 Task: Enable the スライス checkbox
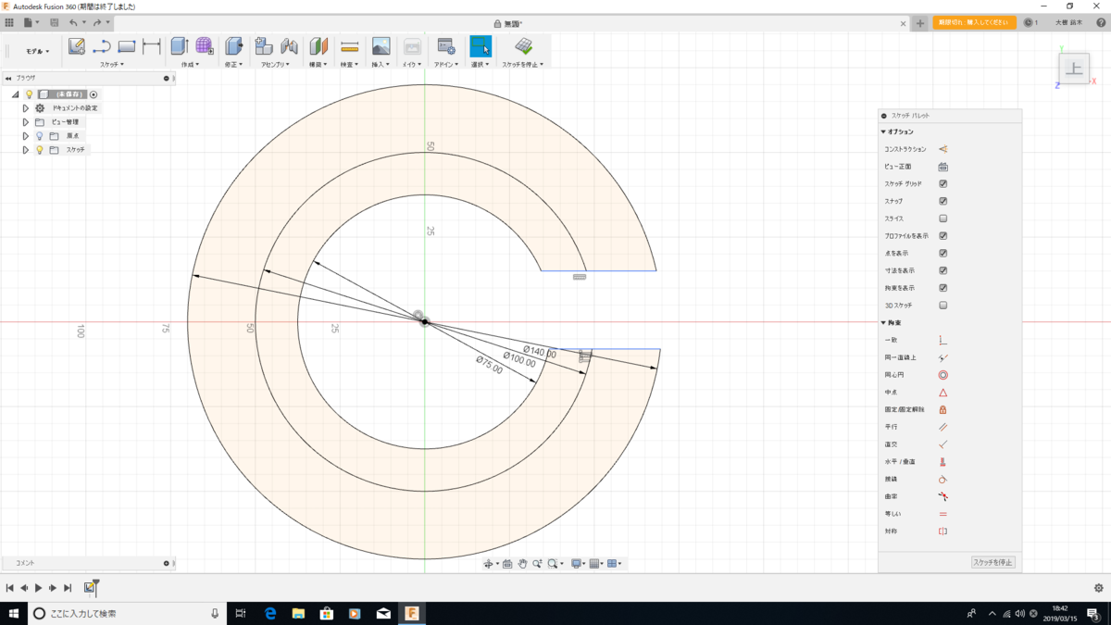(x=943, y=219)
